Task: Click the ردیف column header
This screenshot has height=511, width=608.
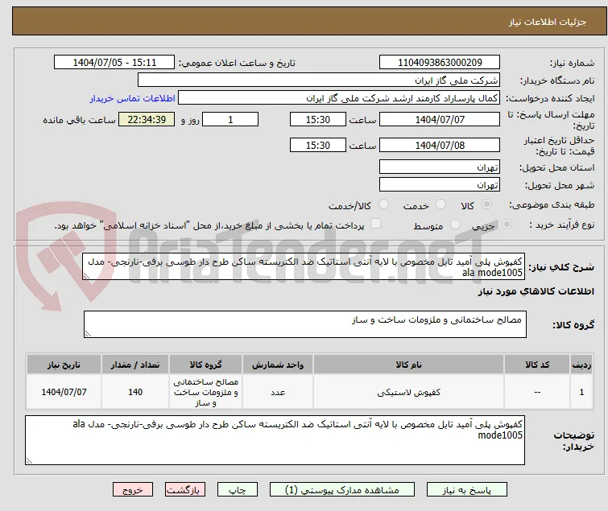Action: coord(581,365)
